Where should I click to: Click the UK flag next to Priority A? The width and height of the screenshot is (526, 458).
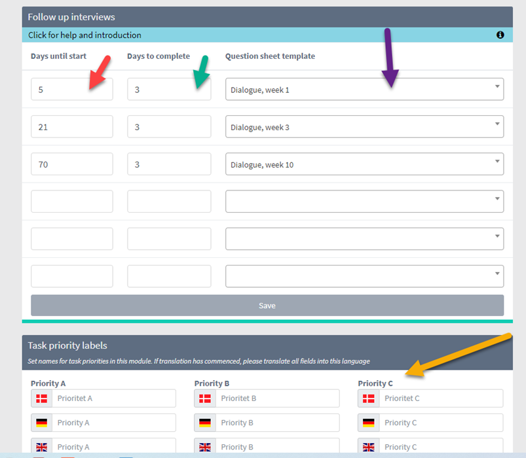point(41,446)
